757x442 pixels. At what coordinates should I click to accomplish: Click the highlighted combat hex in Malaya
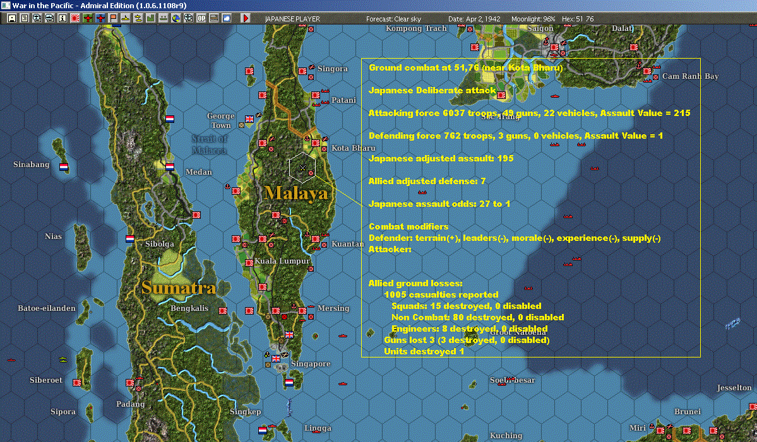(x=302, y=168)
